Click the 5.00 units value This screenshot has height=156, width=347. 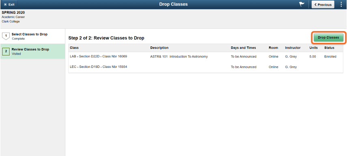coord(313,57)
